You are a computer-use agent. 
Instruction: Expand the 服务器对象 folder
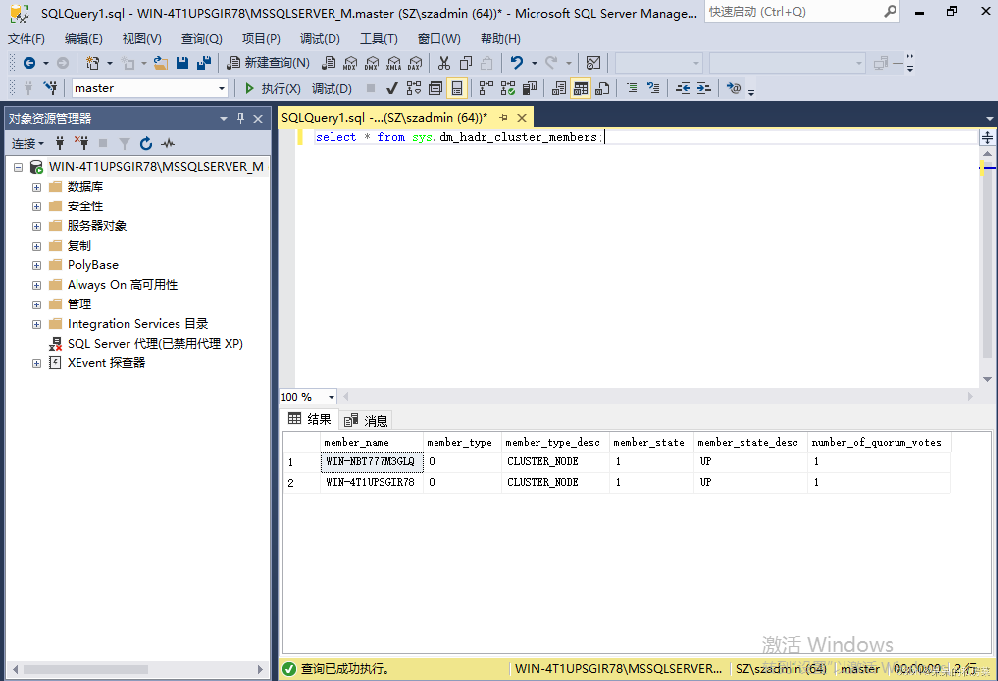tap(37, 227)
